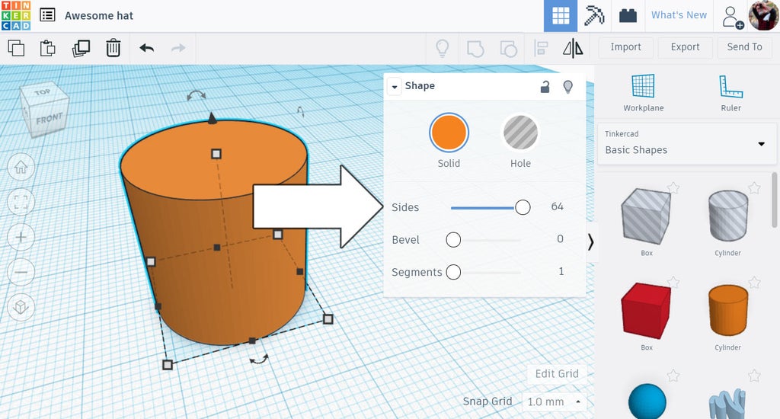Click the Home view button
Screen dimensions: 780x419
tap(21, 167)
